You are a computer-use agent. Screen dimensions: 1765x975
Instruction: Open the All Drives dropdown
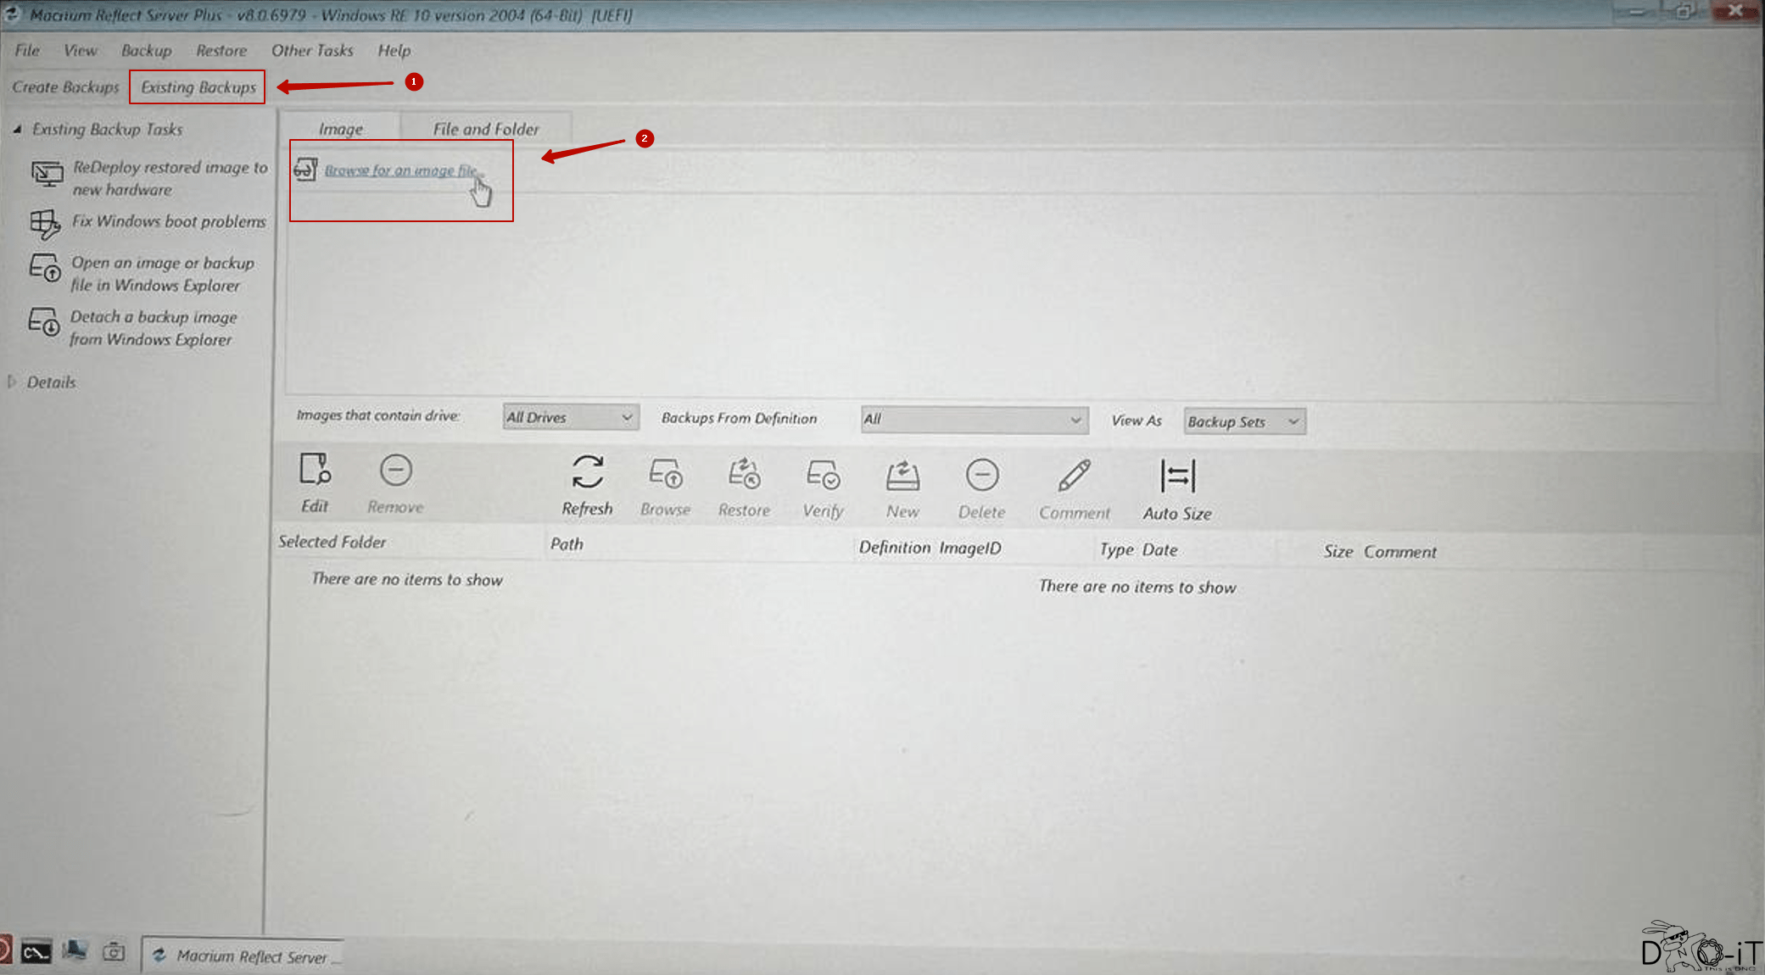[571, 417]
